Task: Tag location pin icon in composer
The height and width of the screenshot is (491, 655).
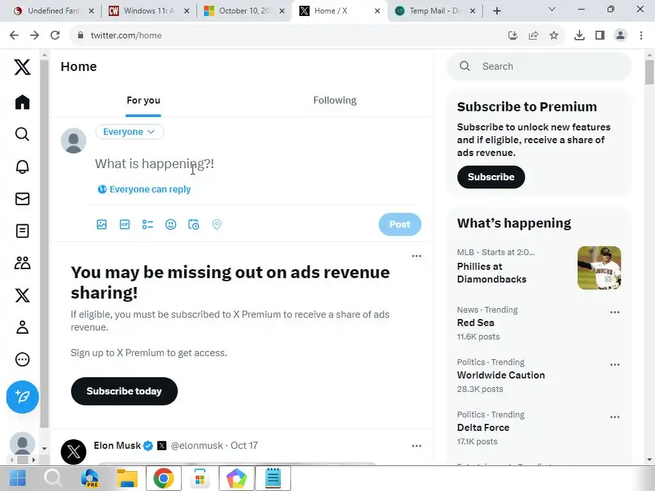Action: click(x=216, y=224)
